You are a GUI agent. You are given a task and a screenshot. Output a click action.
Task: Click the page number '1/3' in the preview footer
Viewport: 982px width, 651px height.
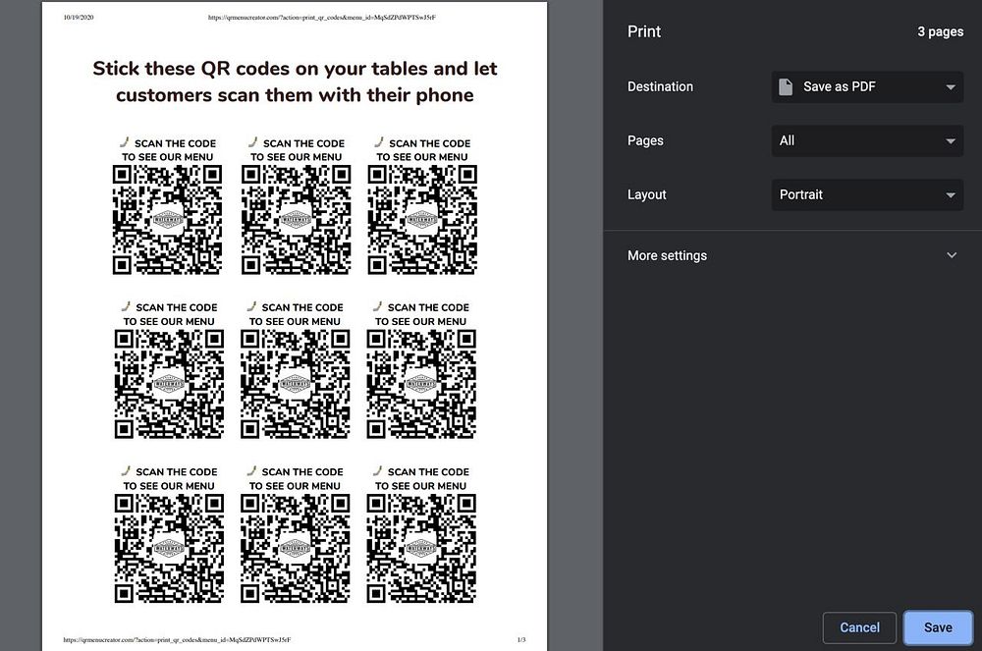point(521,640)
